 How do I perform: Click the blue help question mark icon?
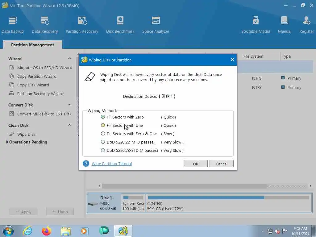[x=86, y=164]
